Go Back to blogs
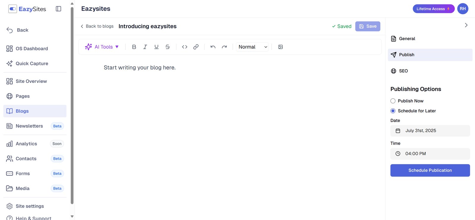Image resolution: width=475 pixels, height=220 pixels. click(97, 26)
